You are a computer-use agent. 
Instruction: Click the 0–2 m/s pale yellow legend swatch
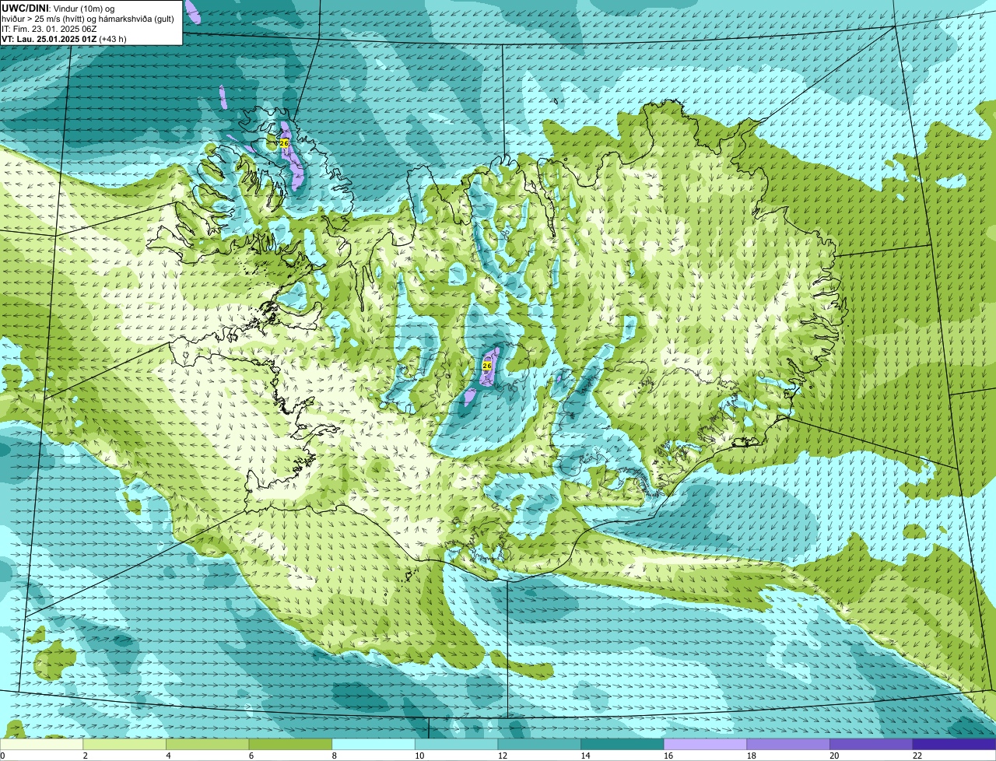(42, 744)
